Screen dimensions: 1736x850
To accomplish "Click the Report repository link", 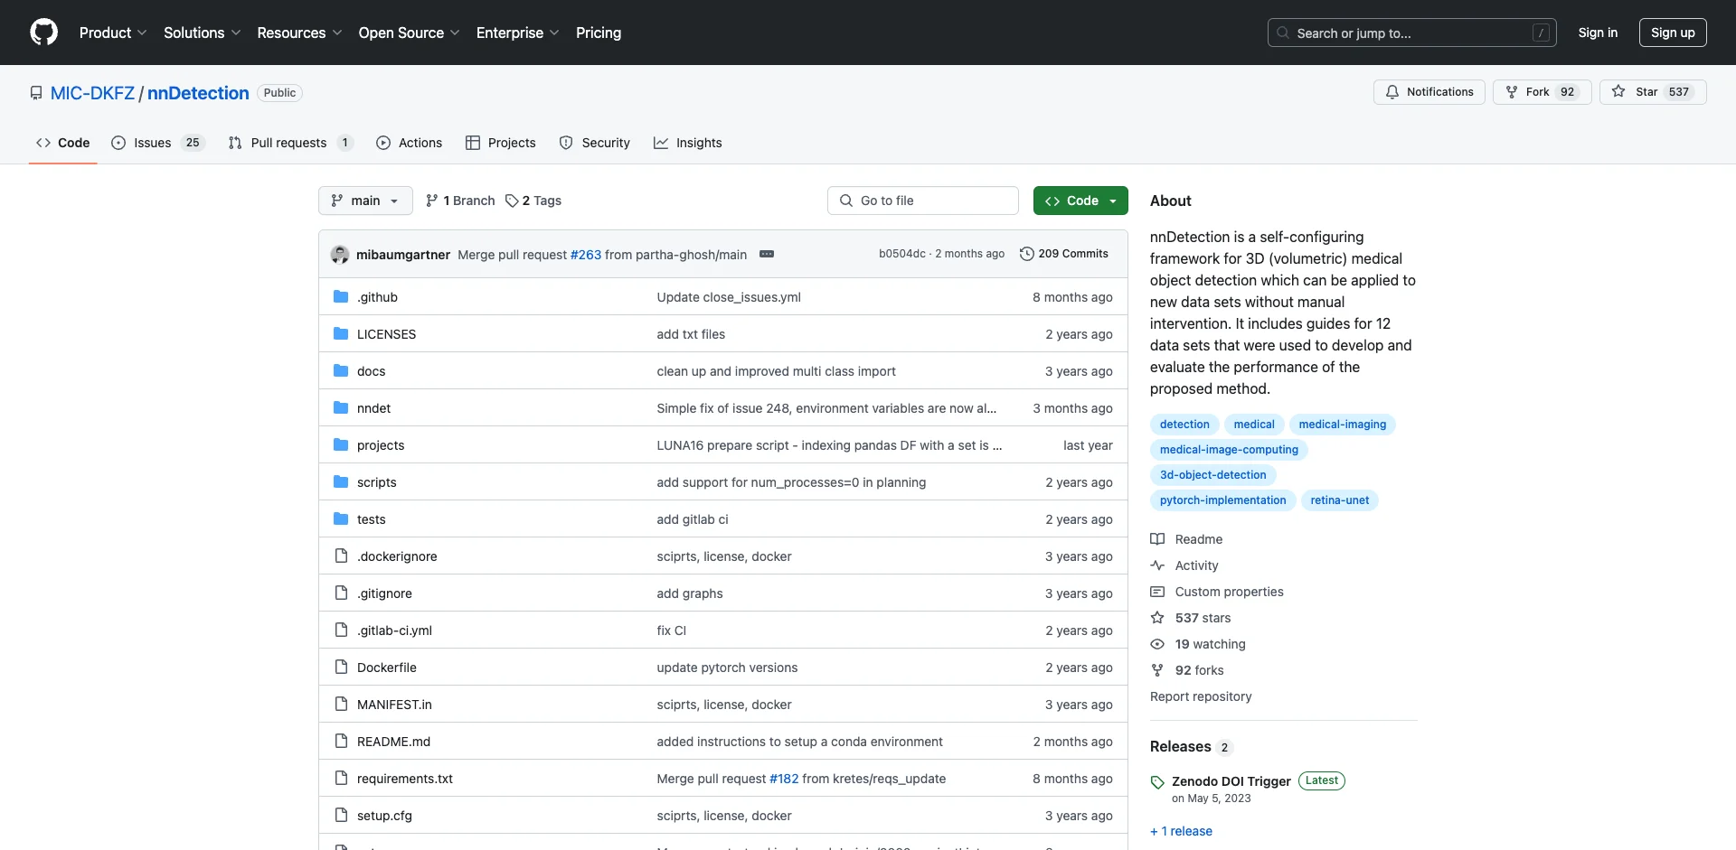I will [x=1201, y=696].
